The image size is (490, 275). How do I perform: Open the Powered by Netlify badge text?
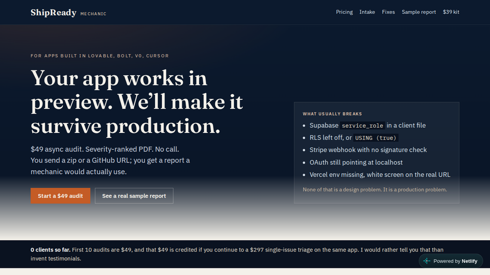pos(455,261)
